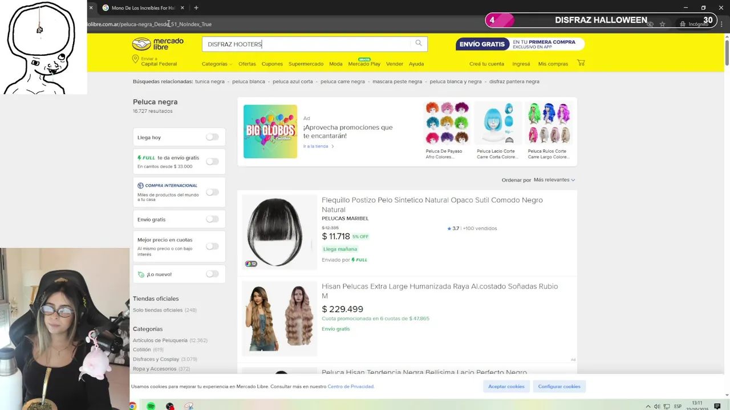Click related search peluca azul corta
The image size is (730, 410).
tap(293, 81)
